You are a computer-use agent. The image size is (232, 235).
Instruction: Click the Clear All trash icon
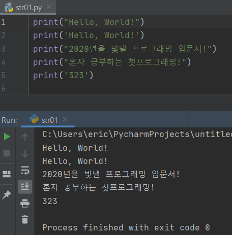point(25,219)
